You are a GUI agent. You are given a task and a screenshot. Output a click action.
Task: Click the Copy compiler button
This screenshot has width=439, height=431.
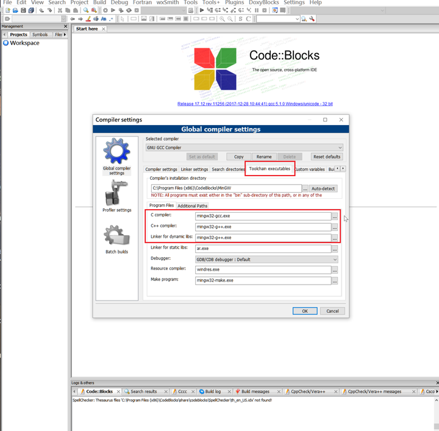click(x=239, y=157)
